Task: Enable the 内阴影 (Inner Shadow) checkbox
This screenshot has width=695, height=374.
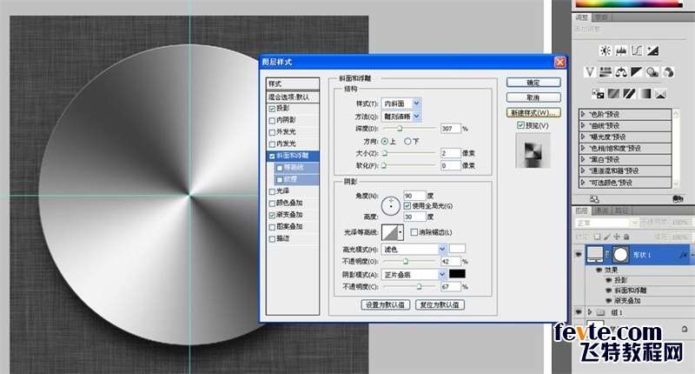Action: (272, 120)
